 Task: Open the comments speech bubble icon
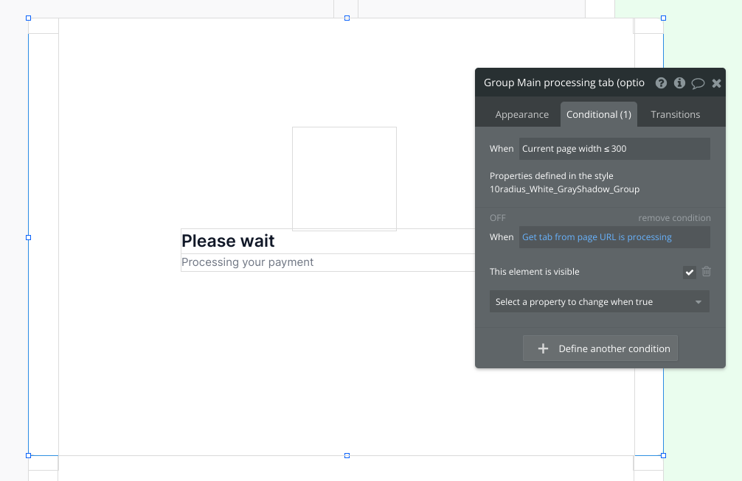698,83
